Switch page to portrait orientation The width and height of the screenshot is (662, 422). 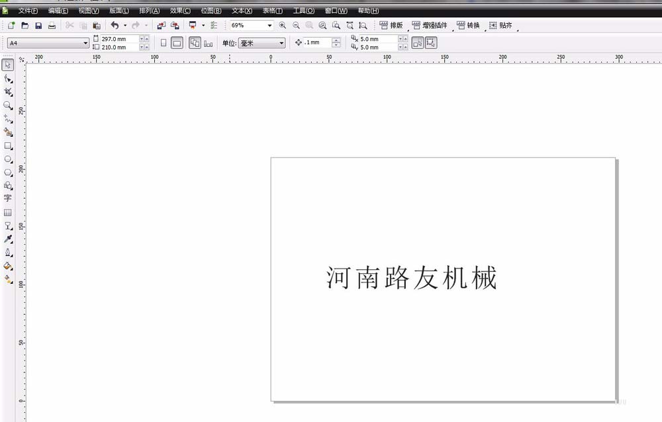coord(164,42)
